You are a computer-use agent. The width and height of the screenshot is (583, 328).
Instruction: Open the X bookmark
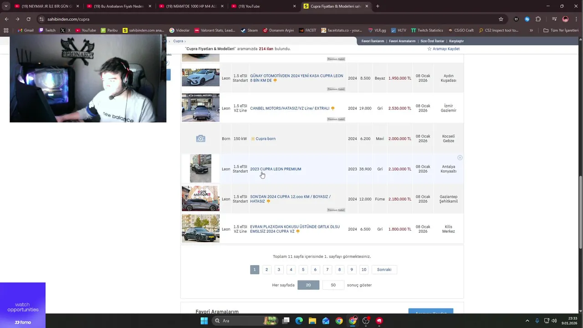(x=66, y=31)
